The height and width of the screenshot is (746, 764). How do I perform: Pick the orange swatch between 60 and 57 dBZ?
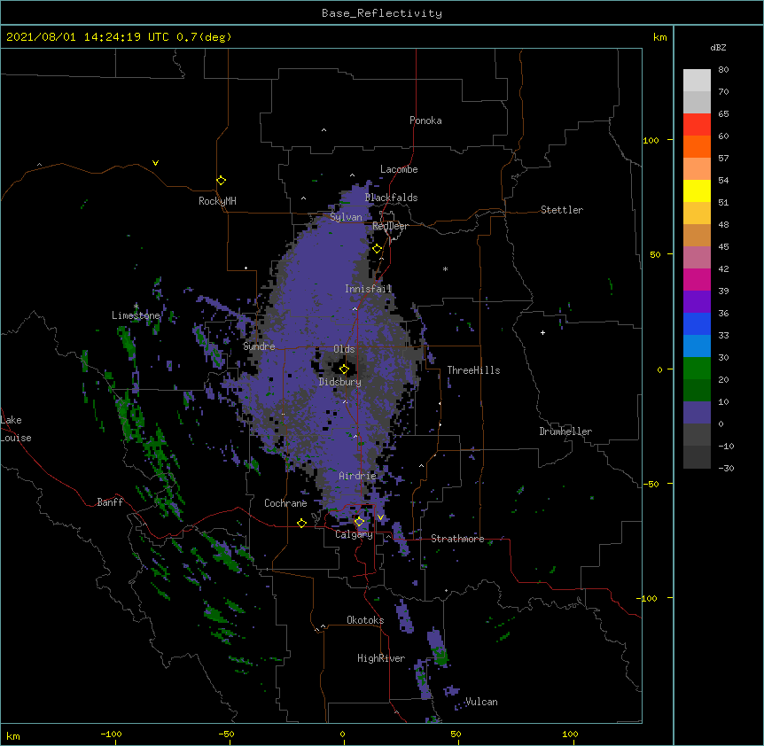pos(697,146)
